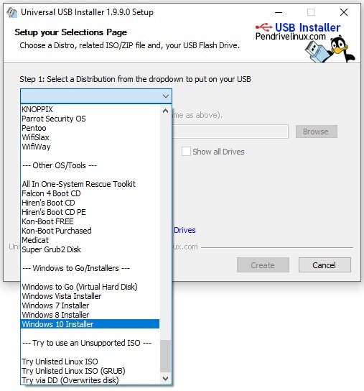Viewport: 364px width, 391px height.
Task: Click the Create button
Action: tap(263, 265)
